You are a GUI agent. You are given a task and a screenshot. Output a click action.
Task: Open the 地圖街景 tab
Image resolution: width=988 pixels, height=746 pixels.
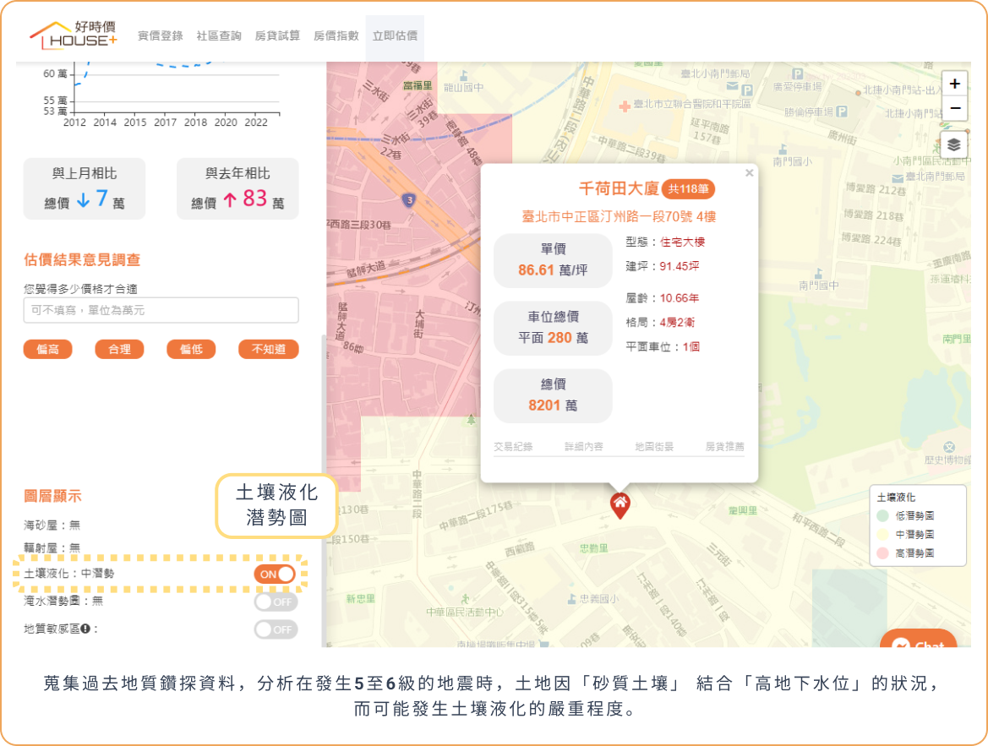(x=654, y=446)
